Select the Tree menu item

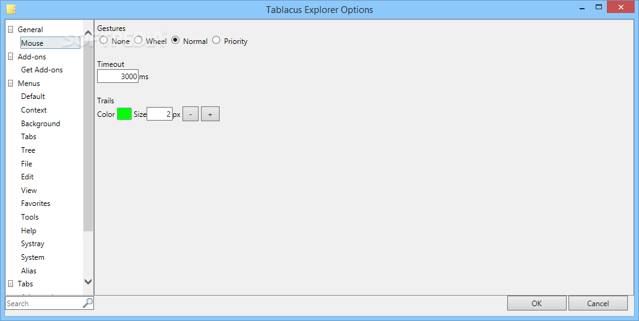pos(28,150)
